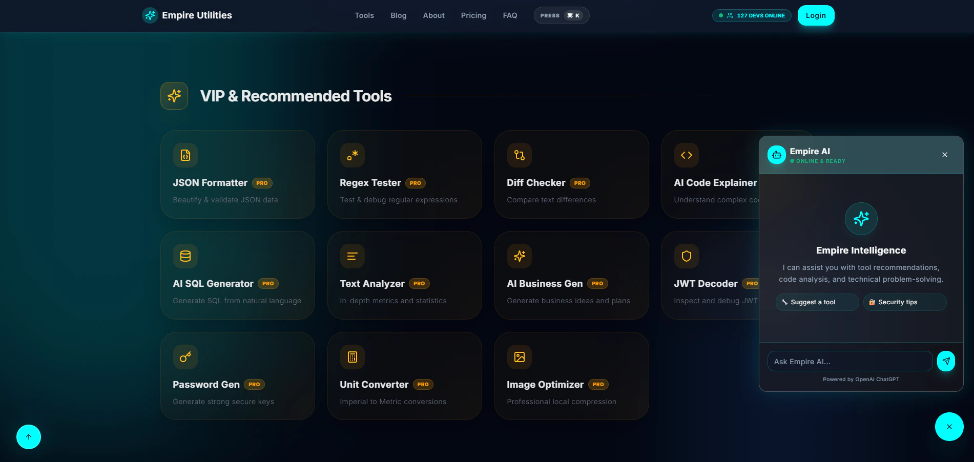Screen dimensions: 974x462
Task: Open the JSON Formatter tool icon
Action: click(185, 155)
